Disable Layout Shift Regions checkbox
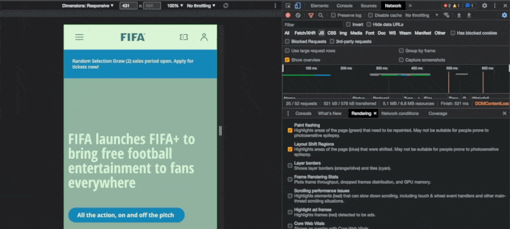Viewport: 510px width, 229px height. coord(290,149)
